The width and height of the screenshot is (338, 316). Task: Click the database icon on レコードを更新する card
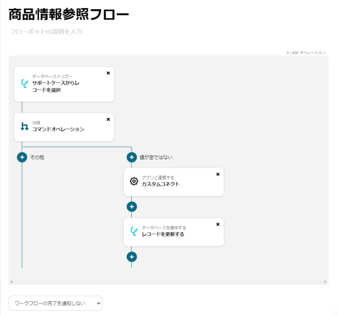tap(134, 231)
